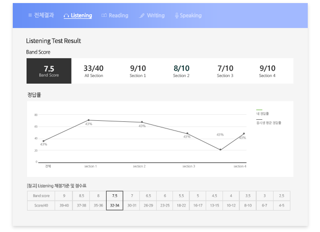Click the Band score row header cell
This screenshot has width=320, height=232.
[x=41, y=196]
